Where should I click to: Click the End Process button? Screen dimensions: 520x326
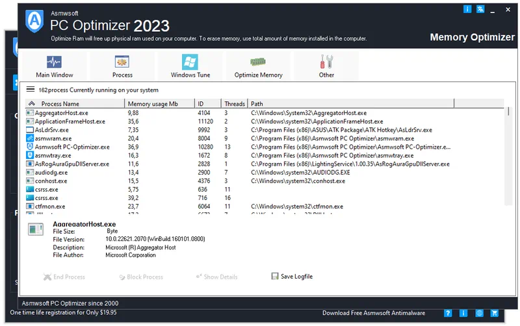point(64,277)
